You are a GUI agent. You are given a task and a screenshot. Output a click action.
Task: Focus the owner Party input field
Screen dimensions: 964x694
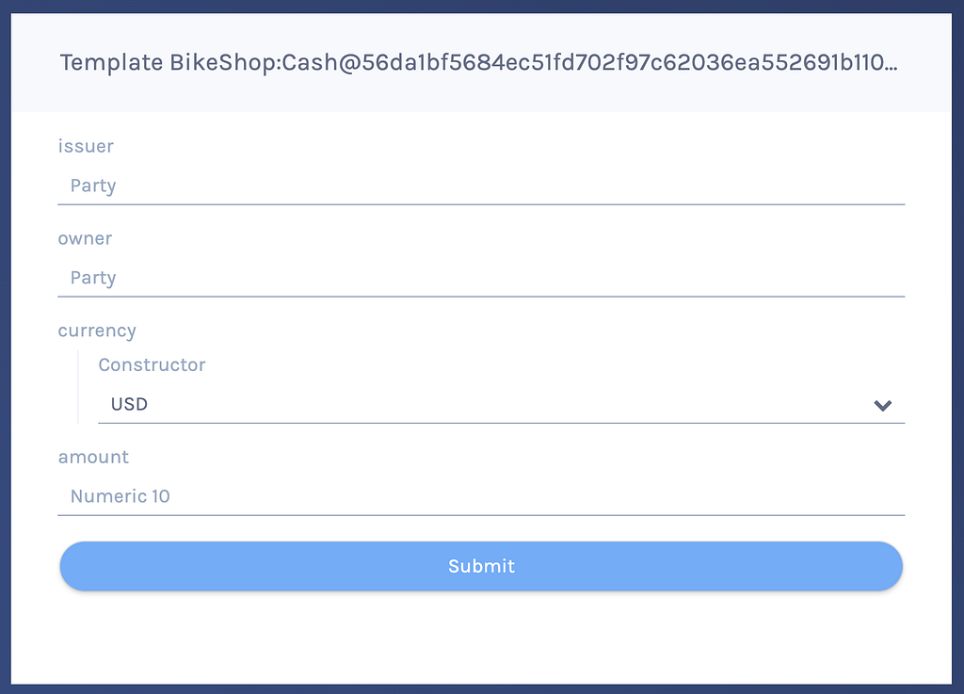[x=481, y=278]
